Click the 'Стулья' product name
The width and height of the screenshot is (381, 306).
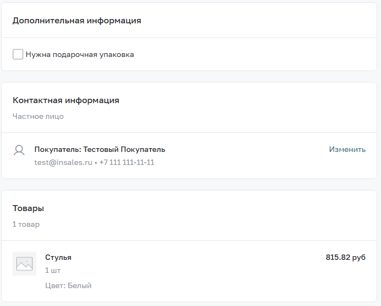(x=58, y=258)
